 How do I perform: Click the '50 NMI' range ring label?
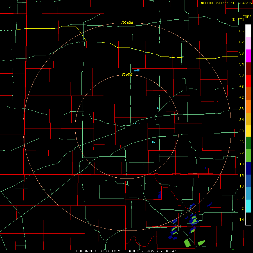click(127, 74)
